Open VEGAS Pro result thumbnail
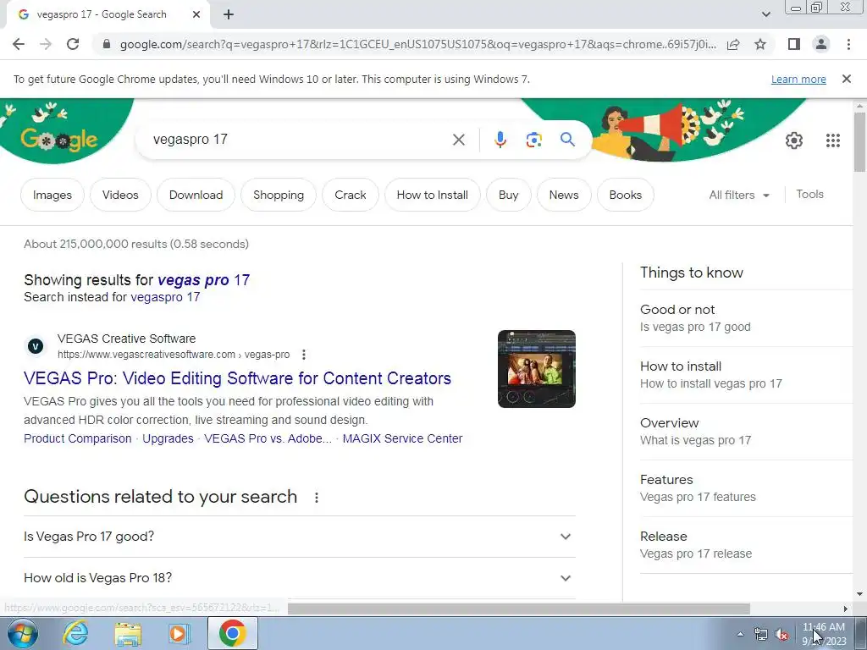 coord(536,369)
